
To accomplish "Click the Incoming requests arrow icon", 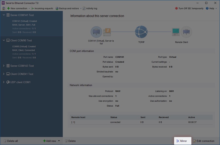I will [x=32, y=9].
